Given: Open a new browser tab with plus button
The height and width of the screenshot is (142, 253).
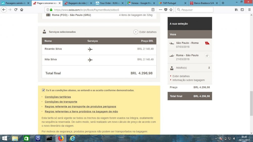Looking at the screenshot, I should coord(223,3).
